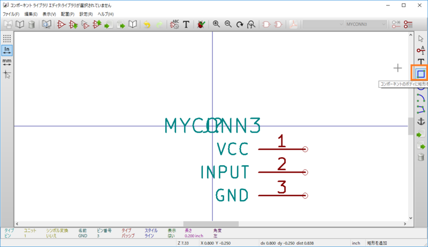The height and width of the screenshot is (247, 428).
Task: Click the load component from library icon
Action: point(73,25)
